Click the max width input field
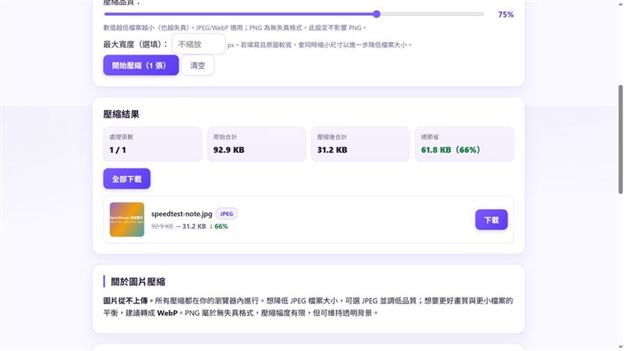 tap(199, 44)
